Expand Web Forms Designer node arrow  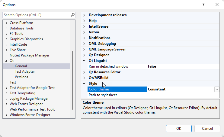[6, 104]
